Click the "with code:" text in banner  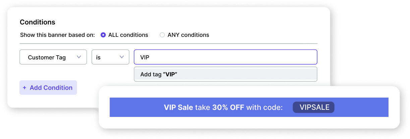pyautogui.click(x=265, y=108)
